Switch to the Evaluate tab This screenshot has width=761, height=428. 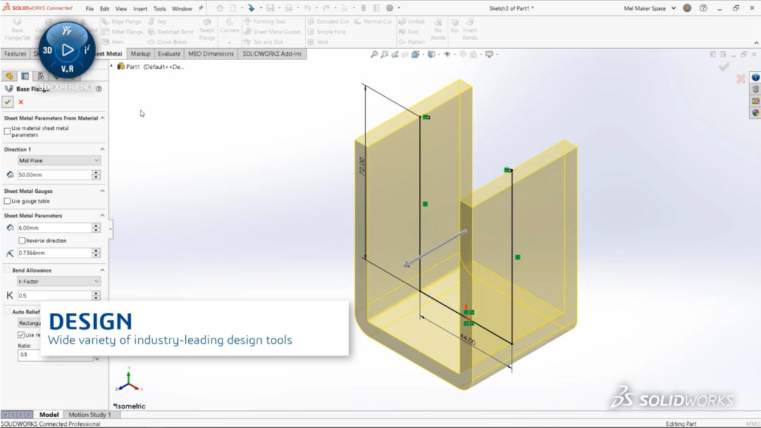click(x=168, y=53)
